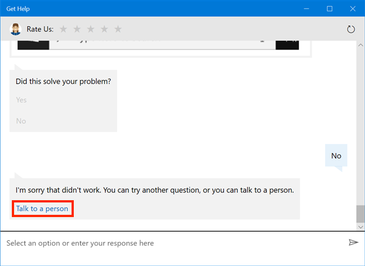Rate with the fourth star

click(x=104, y=29)
